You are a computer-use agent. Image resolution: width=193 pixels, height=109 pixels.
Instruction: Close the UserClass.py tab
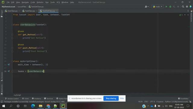pos(19,11)
